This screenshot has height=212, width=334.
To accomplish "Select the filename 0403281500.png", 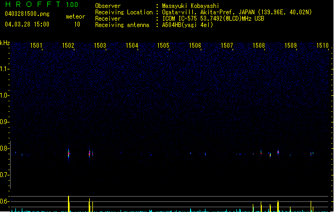I will click(27, 14).
